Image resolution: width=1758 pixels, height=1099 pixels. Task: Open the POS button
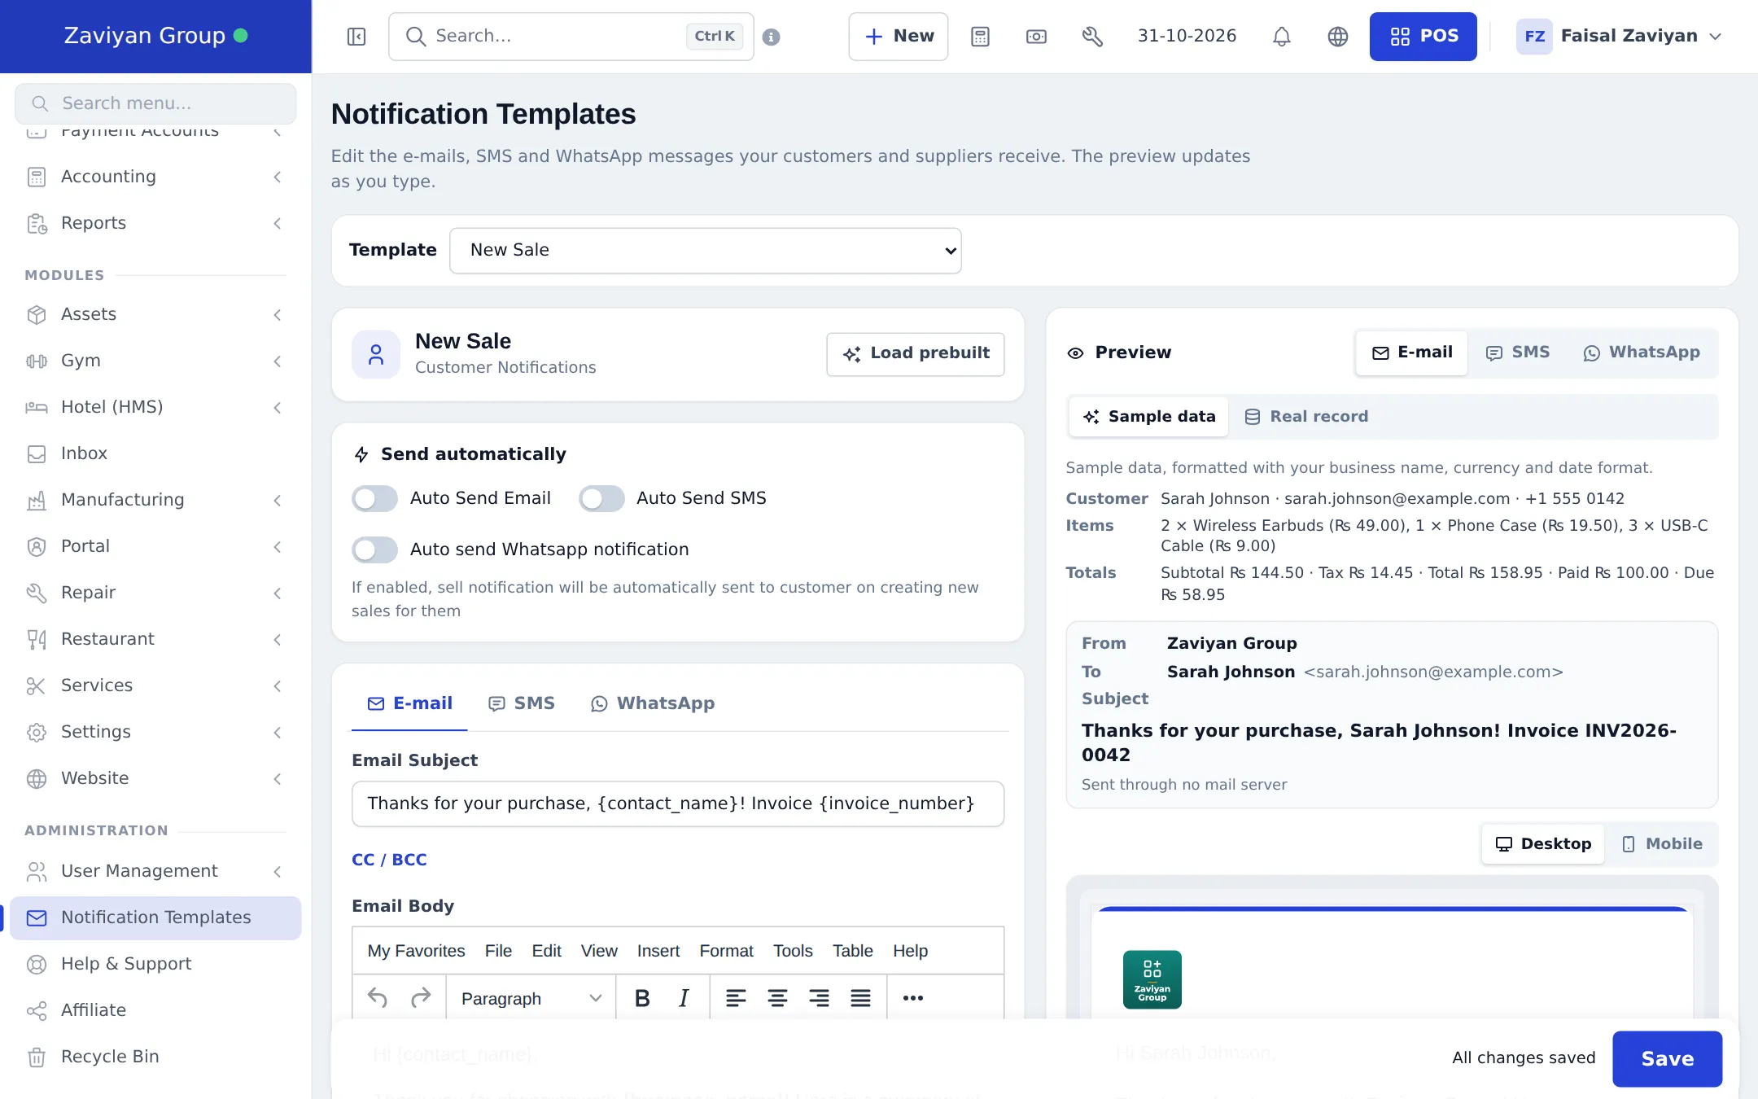[1423, 37]
